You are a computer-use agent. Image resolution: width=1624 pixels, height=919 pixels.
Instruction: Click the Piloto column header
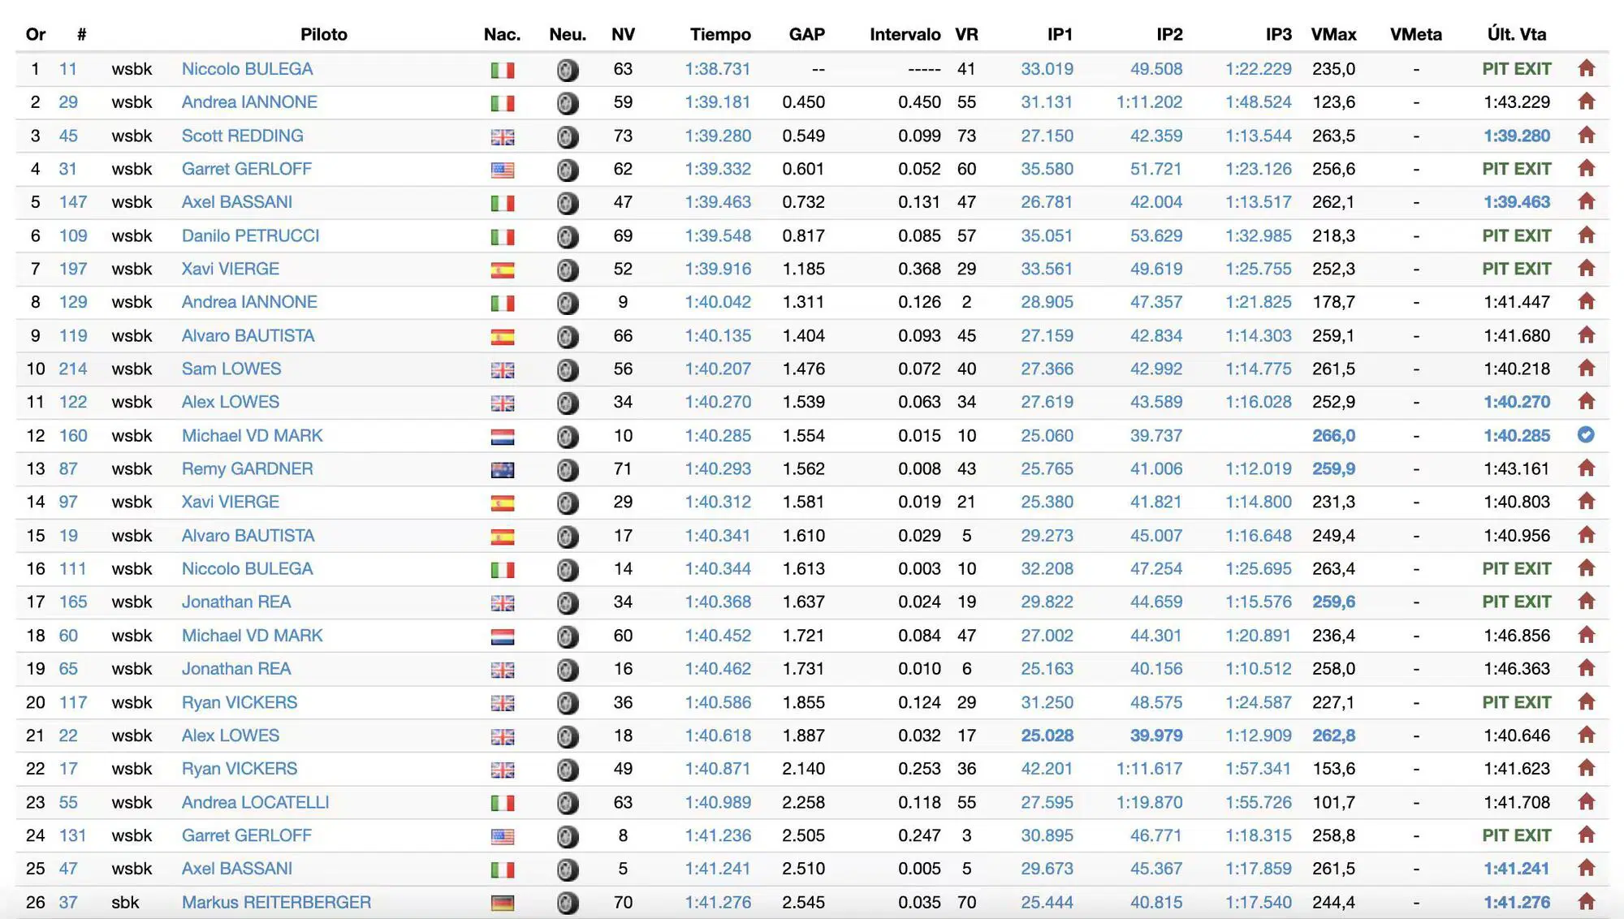coord(323,34)
